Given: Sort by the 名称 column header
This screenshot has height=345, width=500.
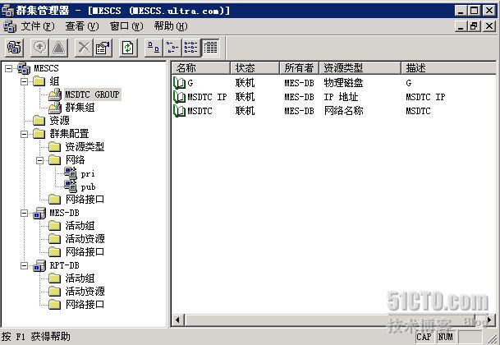Looking at the screenshot, I should tap(201, 68).
